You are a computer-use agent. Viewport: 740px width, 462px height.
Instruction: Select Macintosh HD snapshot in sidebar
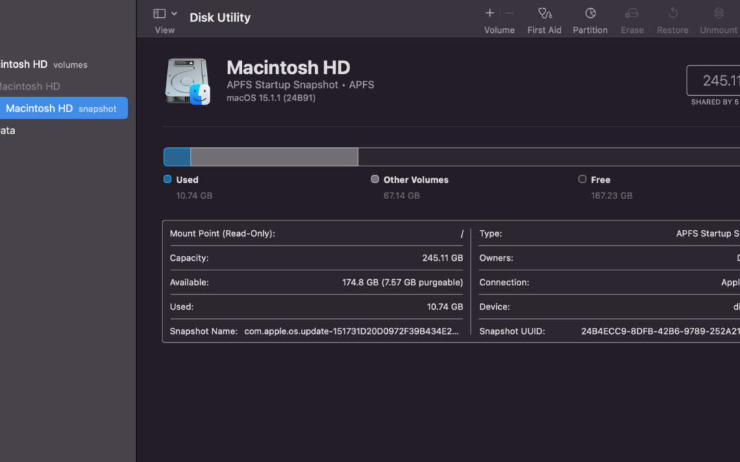point(60,108)
